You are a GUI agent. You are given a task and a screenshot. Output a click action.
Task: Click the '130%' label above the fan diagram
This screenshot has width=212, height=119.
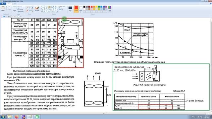pos(98,73)
